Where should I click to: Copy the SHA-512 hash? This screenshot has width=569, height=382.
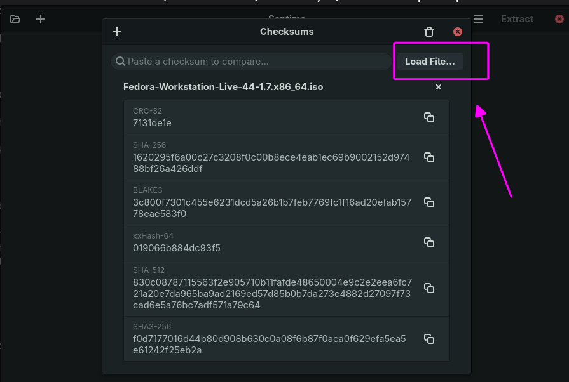pos(429,288)
